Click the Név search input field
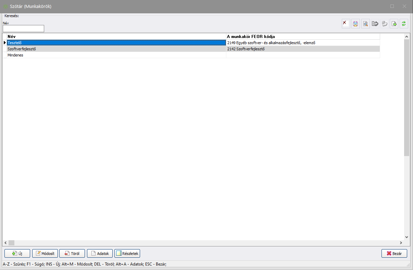Image resolution: width=413 pixels, height=270 pixels. pyautogui.click(x=23, y=29)
